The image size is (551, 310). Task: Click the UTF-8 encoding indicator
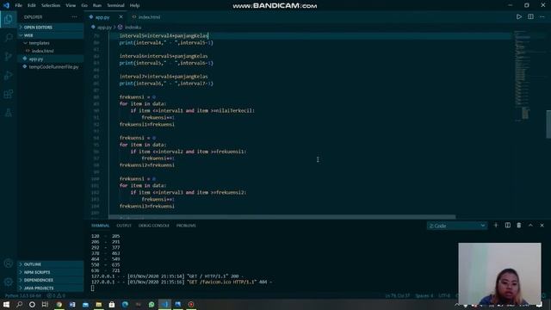tap(444, 296)
